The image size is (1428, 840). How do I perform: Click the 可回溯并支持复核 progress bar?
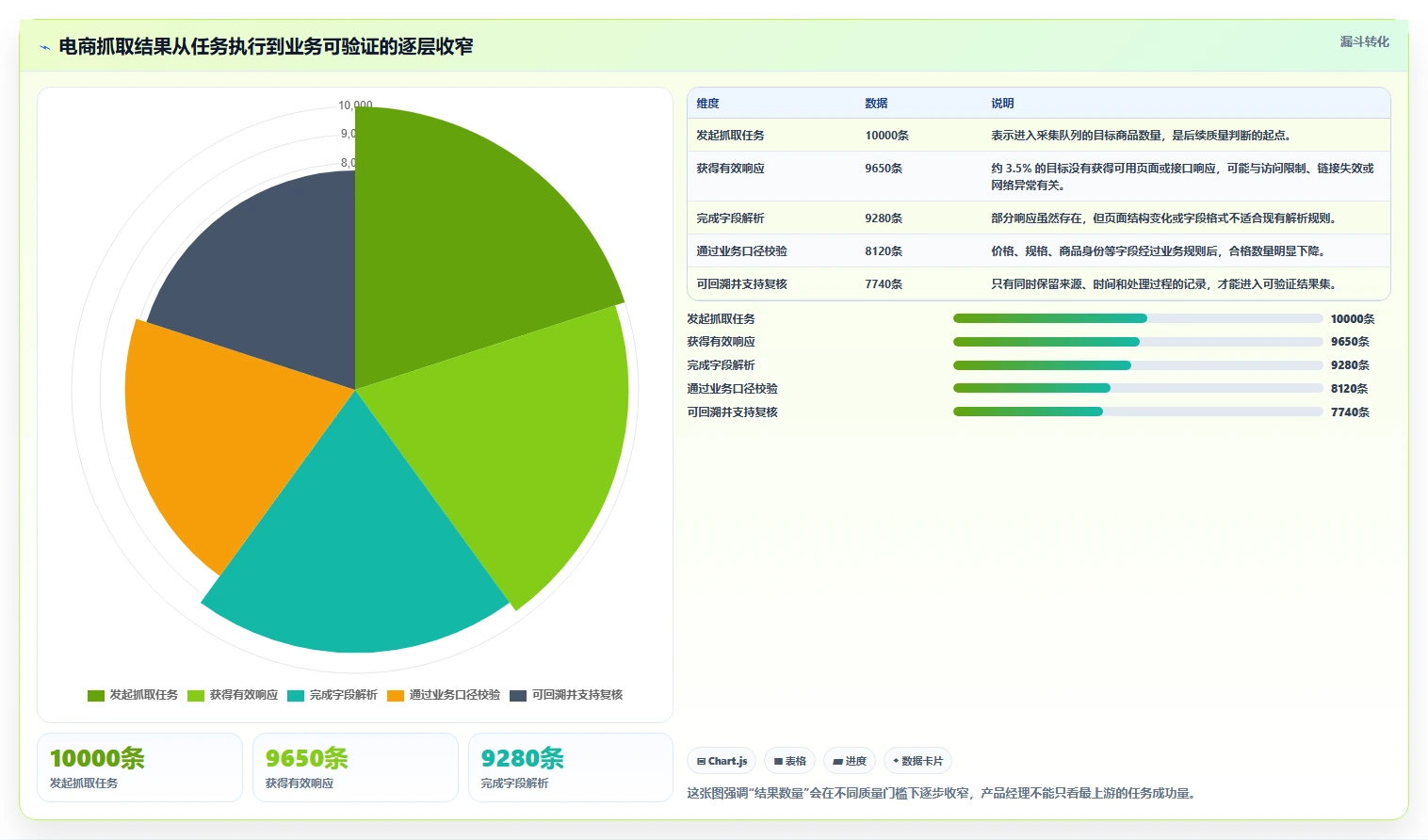pyautogui.click(x=1138, y=412)
